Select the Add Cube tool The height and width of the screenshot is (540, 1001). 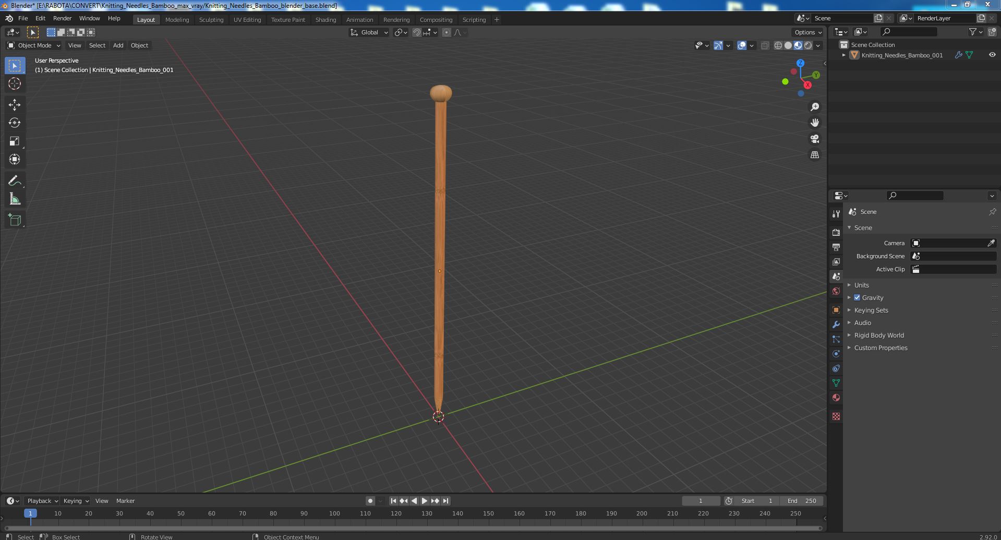(15, 220)
